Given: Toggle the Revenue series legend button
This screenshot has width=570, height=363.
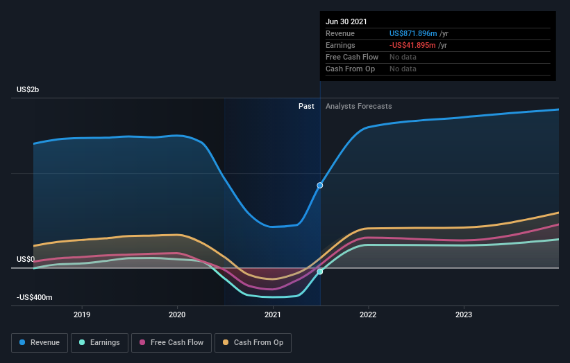Looking at the screenshot, I should tap(40, 343).
